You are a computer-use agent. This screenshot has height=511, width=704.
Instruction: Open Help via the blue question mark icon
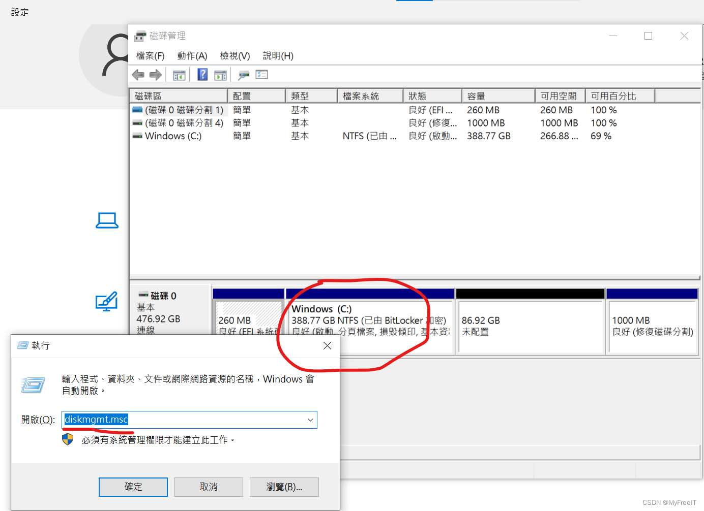202,75
